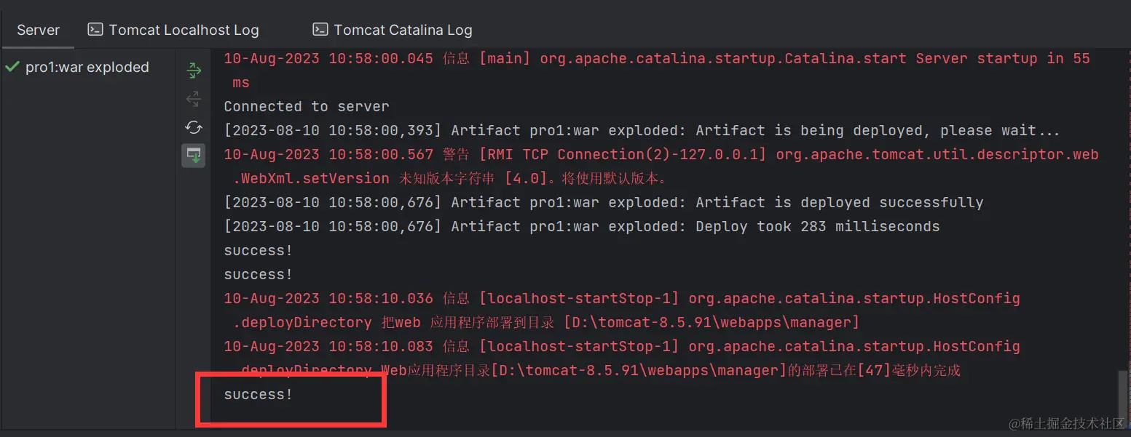Image resolution: width=1131 pixels, height=437 pixels.
Task: Open the Tomcat Localhost Log tab
Action: (x=173, y=31)
